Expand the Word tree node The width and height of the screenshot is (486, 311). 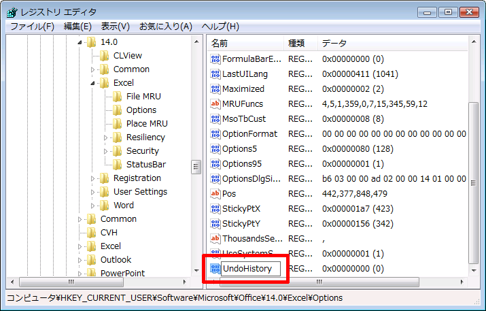(x=92, y=206)
